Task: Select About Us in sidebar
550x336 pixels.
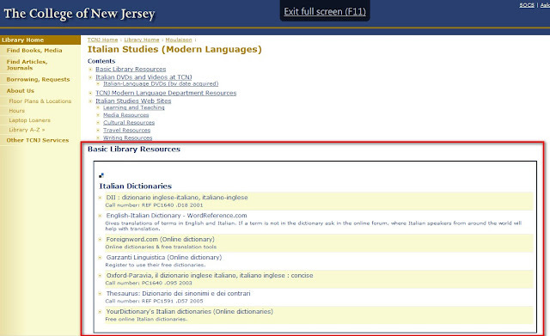Action: 21,91
